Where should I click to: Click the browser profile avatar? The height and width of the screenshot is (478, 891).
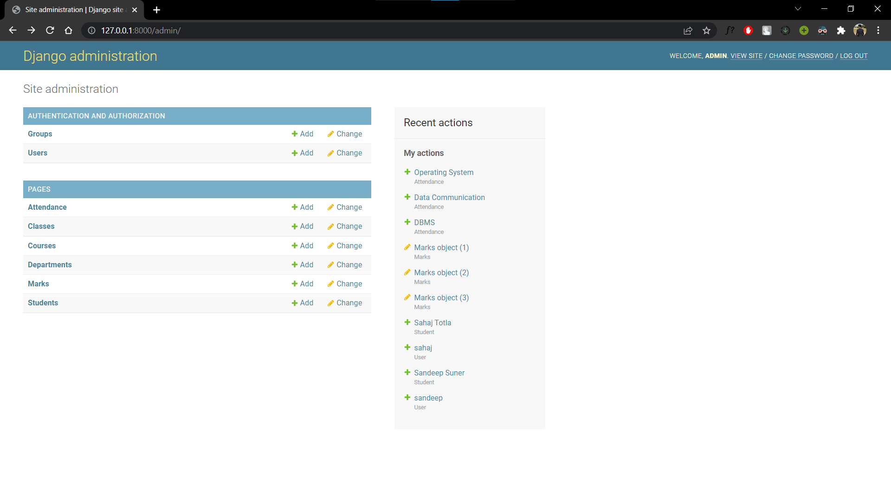click(x=860, y=30)
